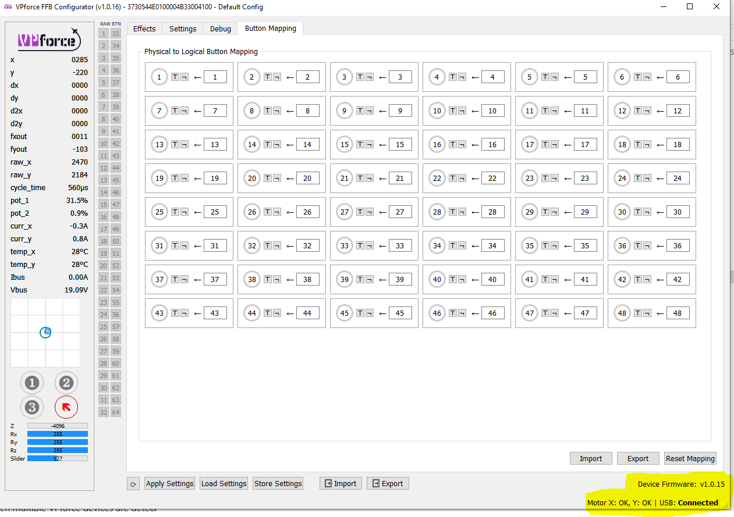Click the physical input field for logical button 12
734x517 pixels.
678,110
